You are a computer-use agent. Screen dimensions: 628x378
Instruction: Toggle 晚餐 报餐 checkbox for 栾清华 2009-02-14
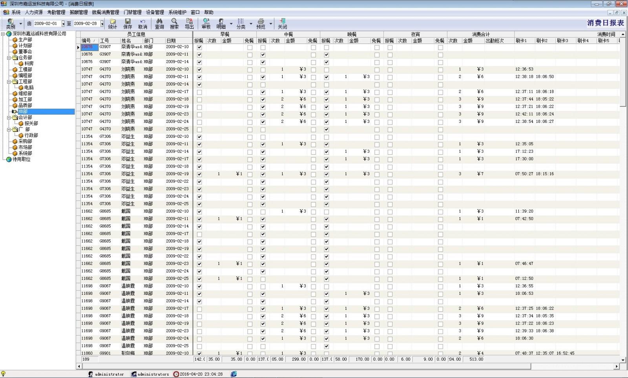(327, 62)
